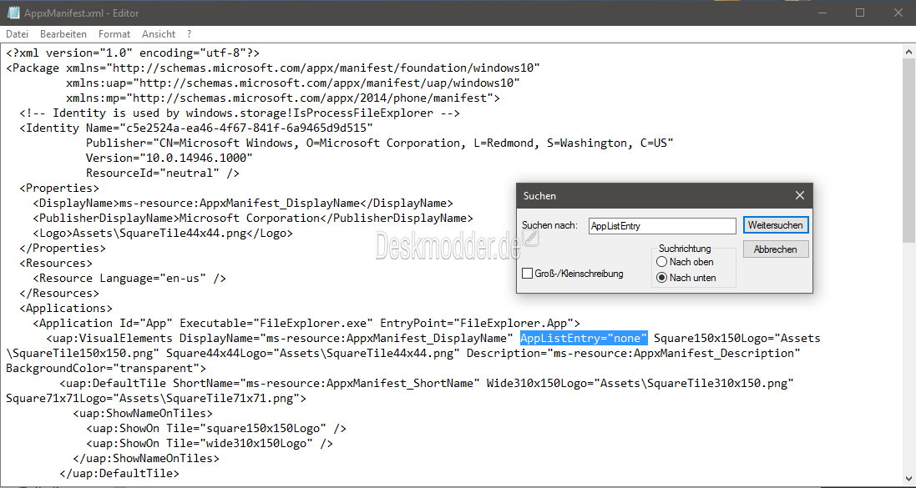The width and height of the screenshot is (916, 488).
Task: Click the Executable="FileExplorer.exe" text
Action: click(277, 324)
